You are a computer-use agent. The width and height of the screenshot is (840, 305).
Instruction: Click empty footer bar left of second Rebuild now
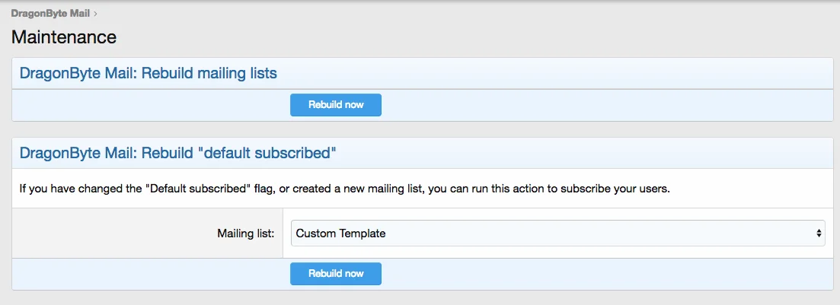point(152,274)
